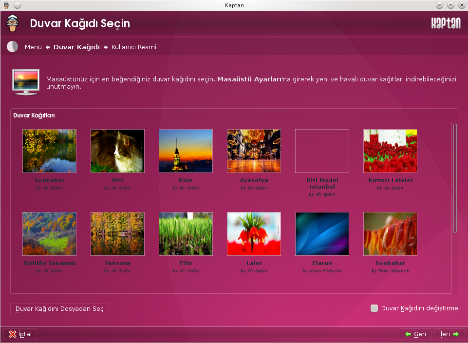Click the Kullanıcı Resmi breadcrumb step
The image size is (468, 343).
click(x=134, y=47)
